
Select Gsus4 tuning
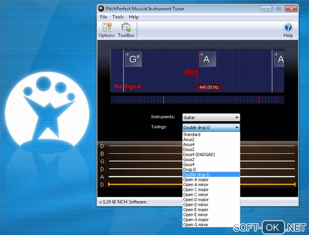(x=211, y=164)
